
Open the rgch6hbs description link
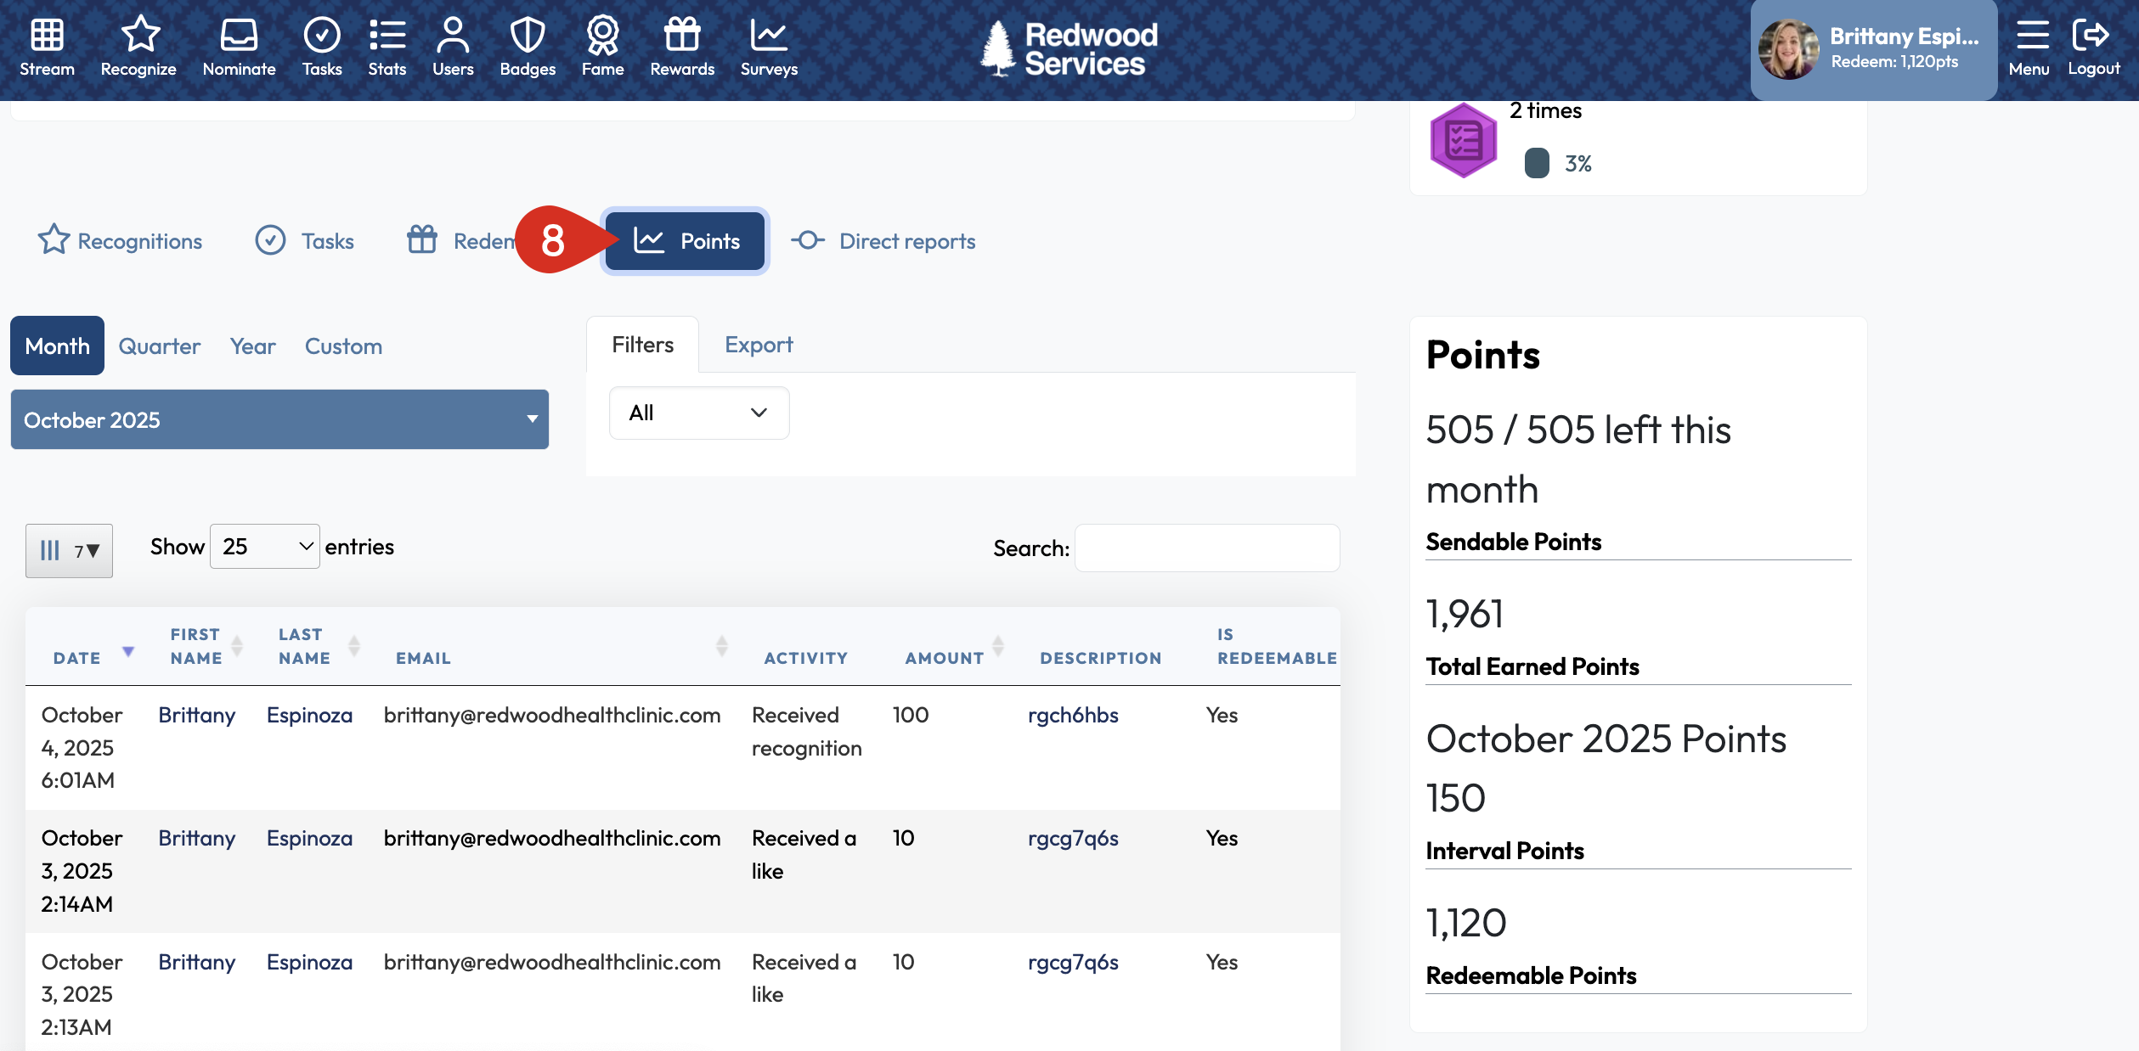[x=1072, y=716]
